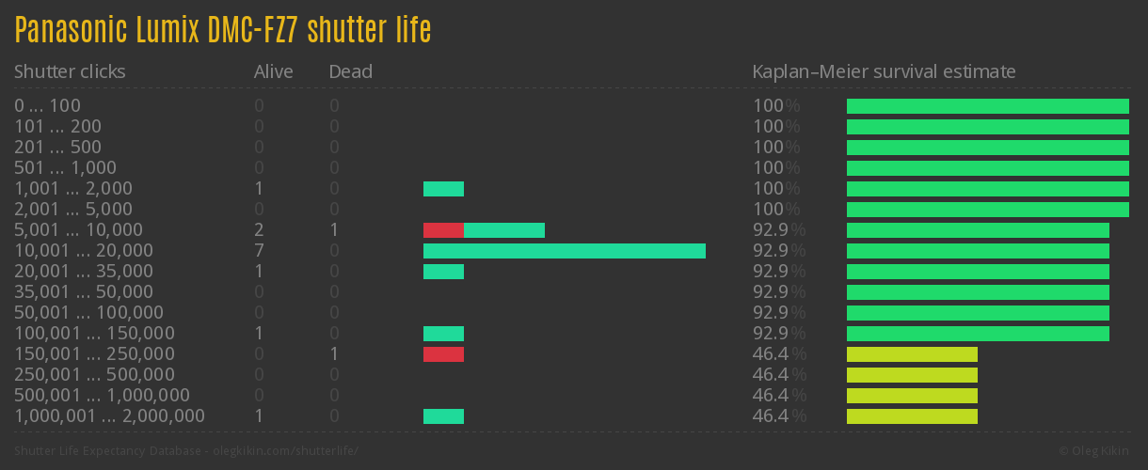Click the red dead segment in the 5,001 … 10,000 row
The width and height of the screenshot is (1148, 470).
(x=443, y=230)
